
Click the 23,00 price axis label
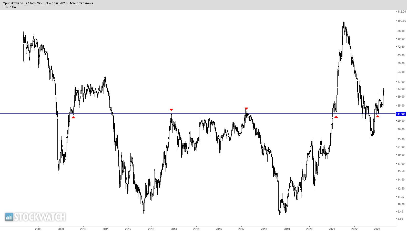click(x=401, y=139)
